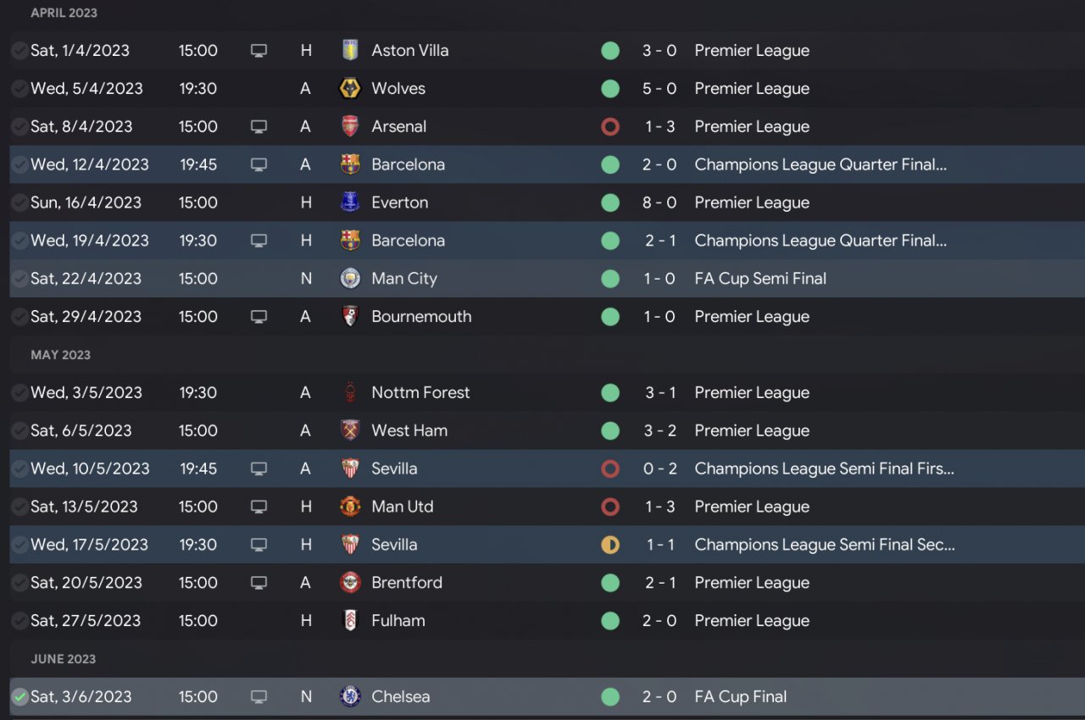This screenshot has height=720, width=1085.
Task: Click the Aston Villa club crest
Action: click(x=350, y=51)
